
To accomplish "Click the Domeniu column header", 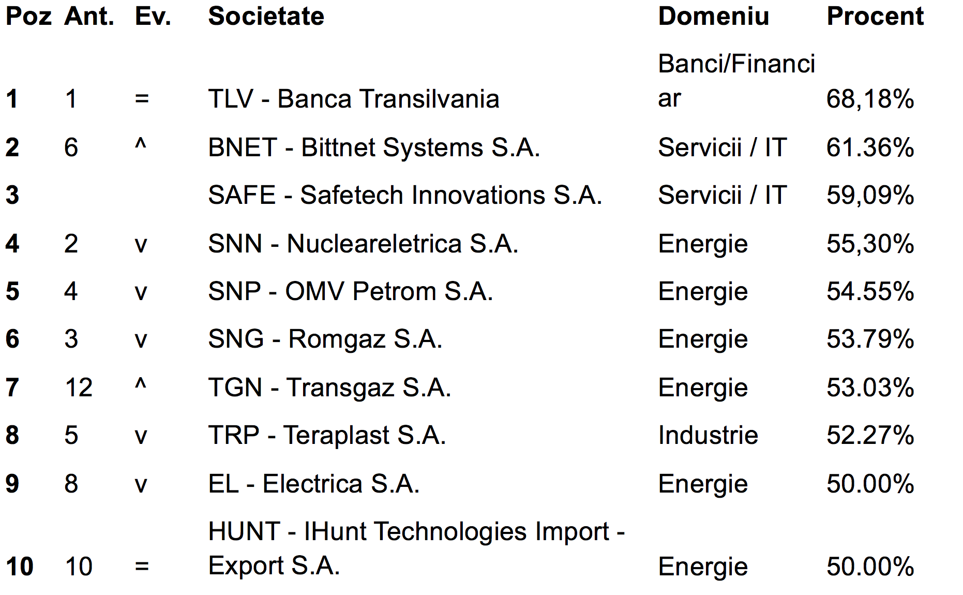I will click(714, 16).
